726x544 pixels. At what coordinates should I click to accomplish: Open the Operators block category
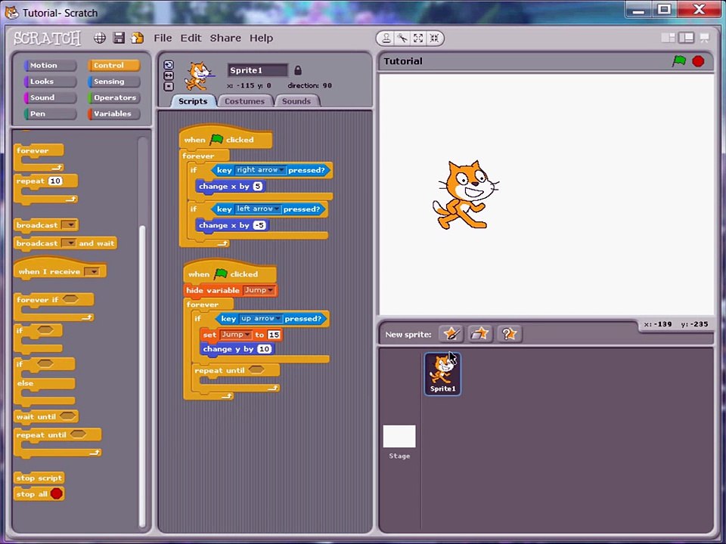[x=114, y=97]
